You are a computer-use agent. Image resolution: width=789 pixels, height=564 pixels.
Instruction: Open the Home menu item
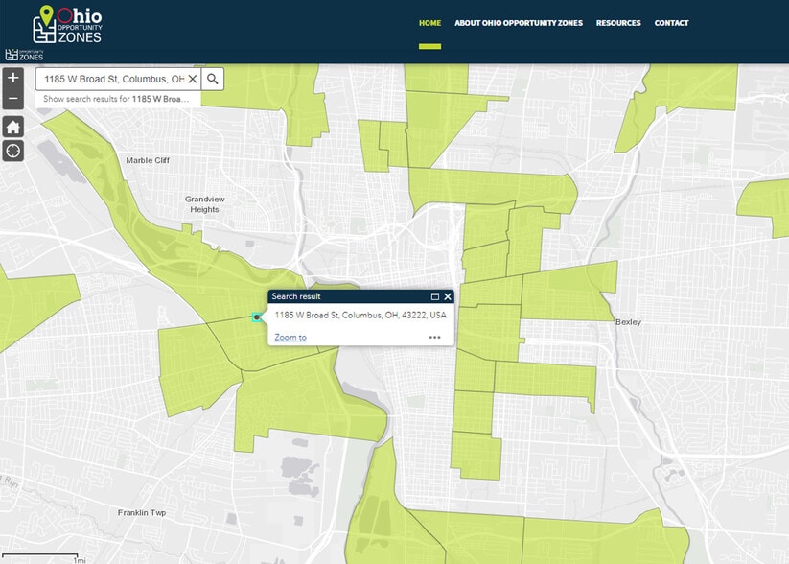point(429,23)
